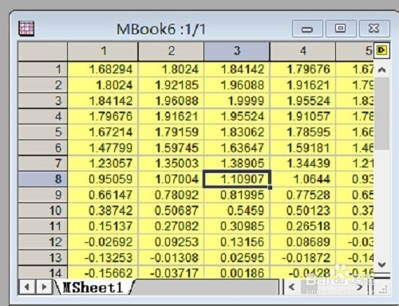Click the vertical scrollbar up arrow
The height and width of the screenshot is (306, 399).
click(381, 69)
